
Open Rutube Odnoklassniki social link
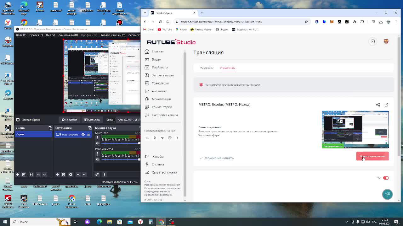[x=155, y=138]
